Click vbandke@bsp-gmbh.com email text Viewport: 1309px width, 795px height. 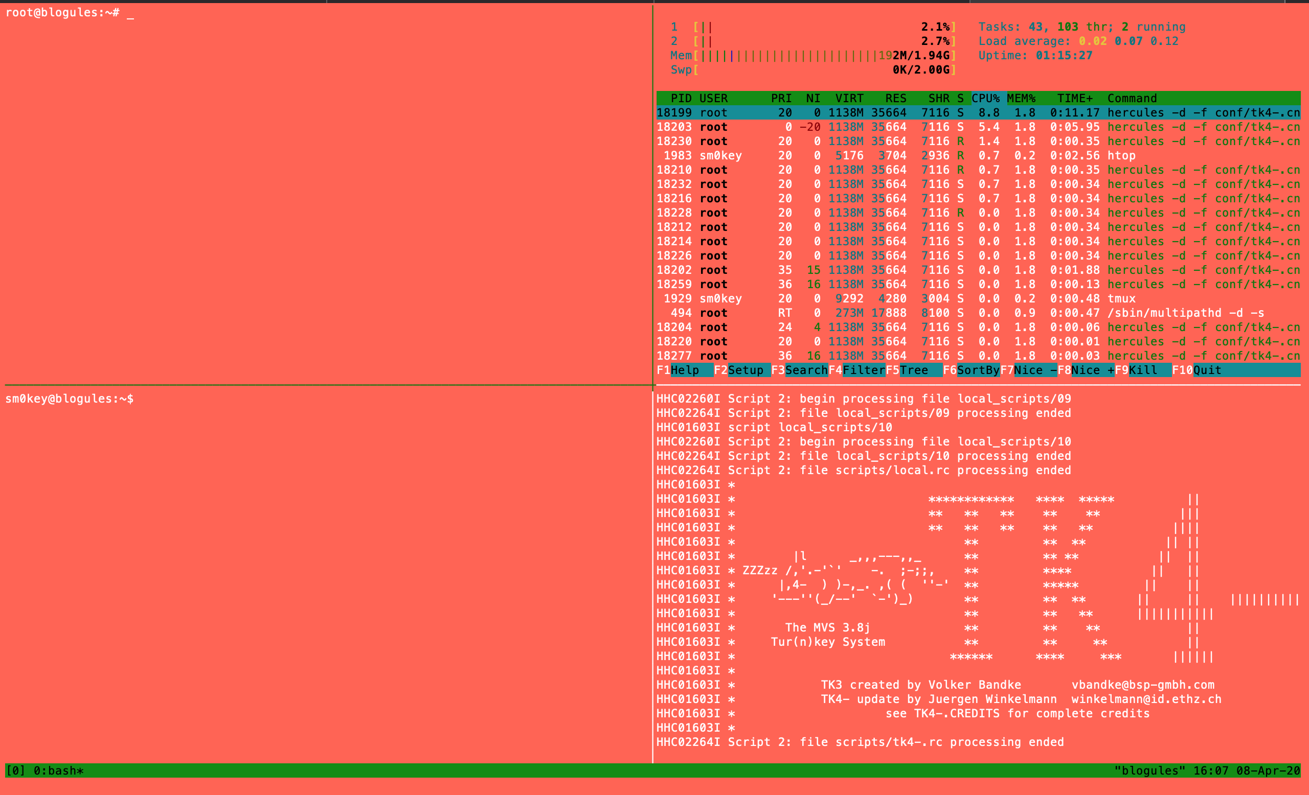(x=1143, y=685)
